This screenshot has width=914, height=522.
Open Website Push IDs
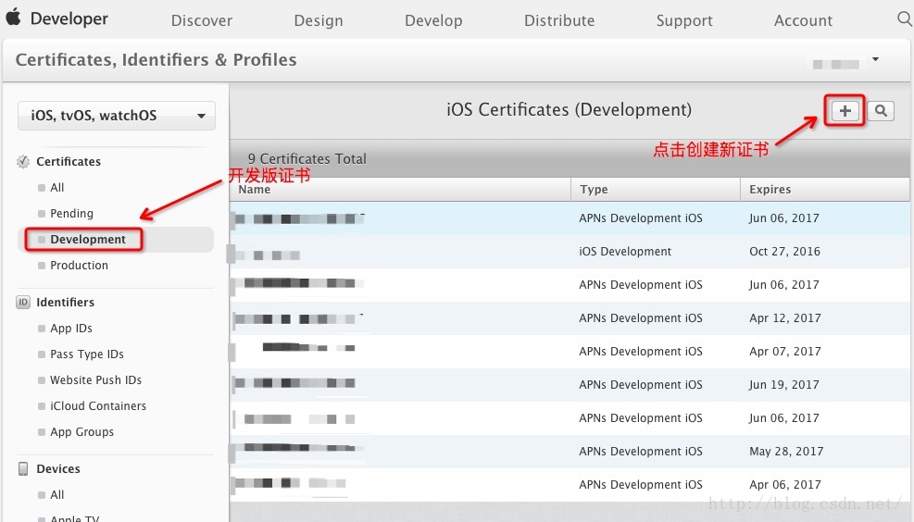pos(95,379)
